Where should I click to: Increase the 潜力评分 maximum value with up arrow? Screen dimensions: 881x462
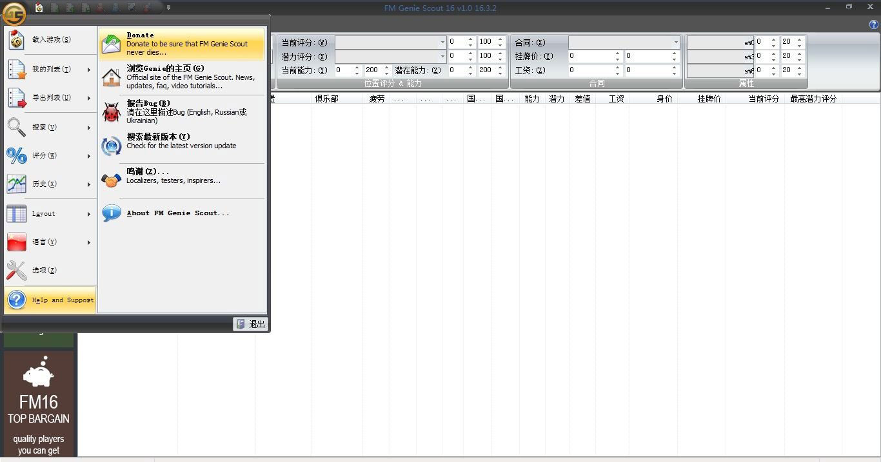point(500,53)
